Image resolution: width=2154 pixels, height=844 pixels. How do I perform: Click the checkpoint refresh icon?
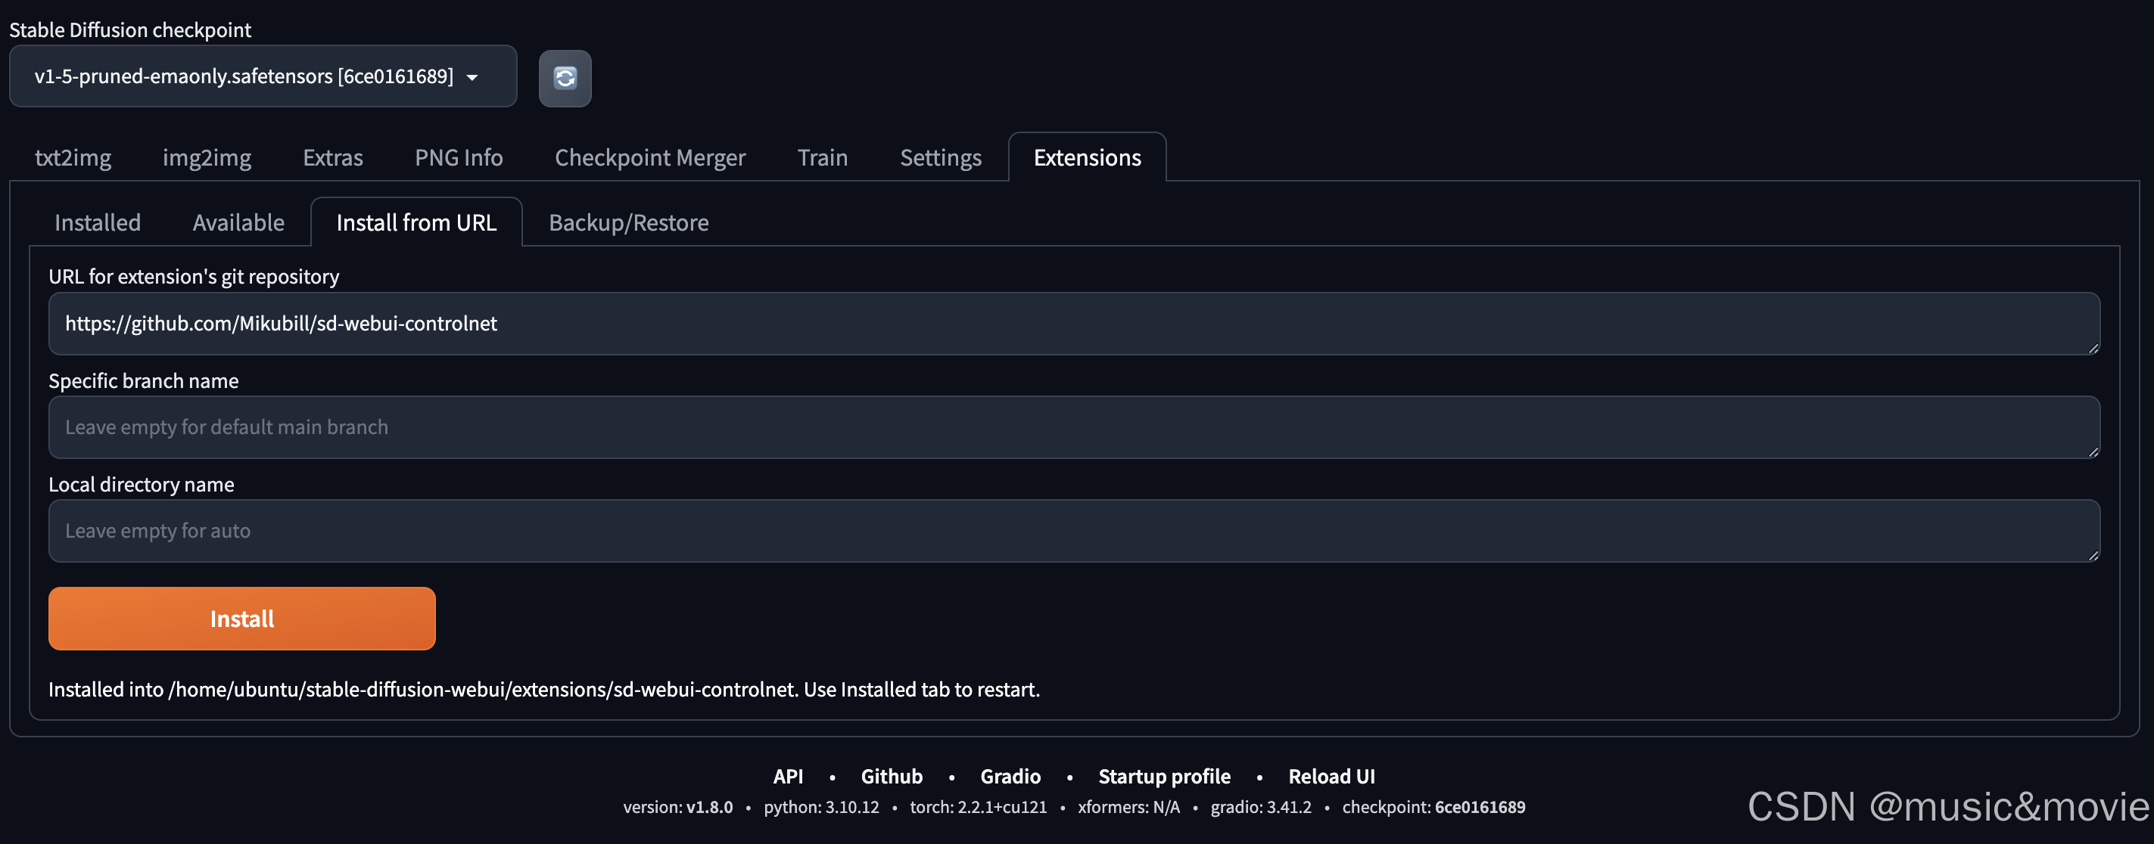(565, 78)
